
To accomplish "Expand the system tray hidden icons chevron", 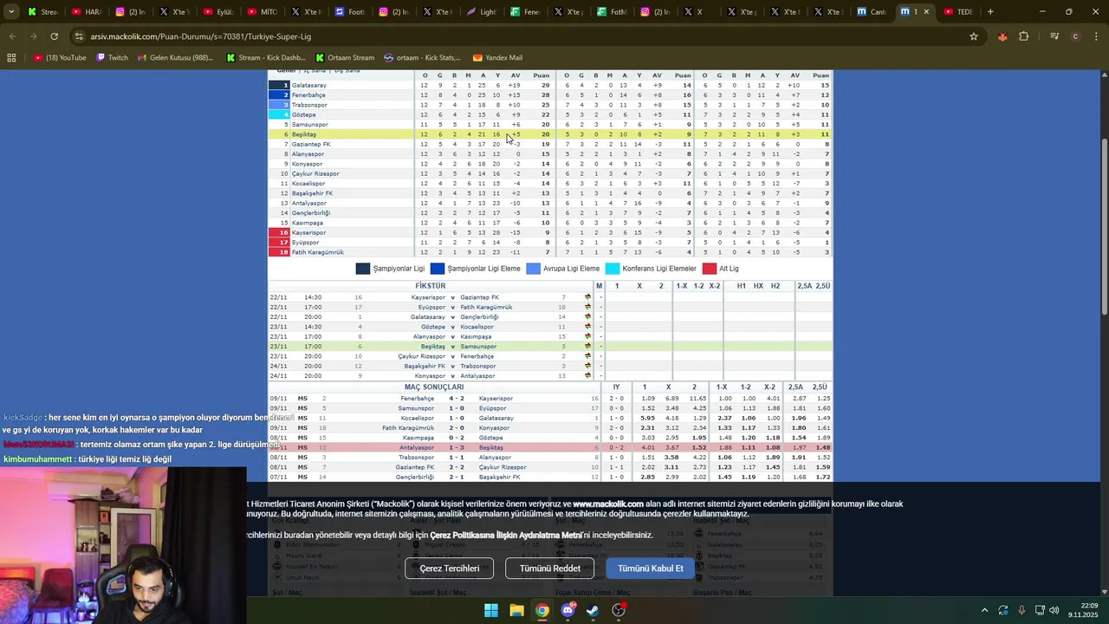I will point(983,610).
